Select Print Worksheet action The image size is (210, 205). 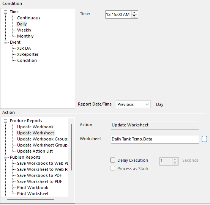33,194
